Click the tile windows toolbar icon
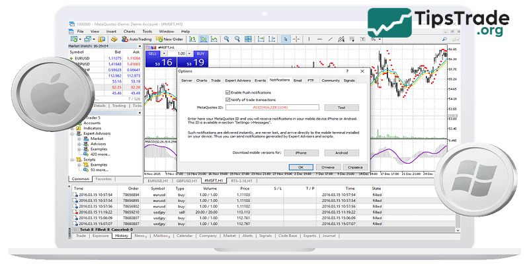The height and width of the screenshot is (264, 529). tap(249, 39)
